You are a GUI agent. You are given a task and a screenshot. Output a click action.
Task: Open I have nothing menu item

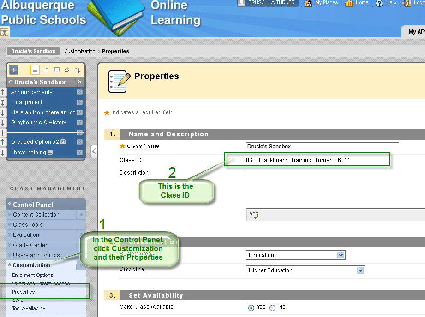pos(29,153)
